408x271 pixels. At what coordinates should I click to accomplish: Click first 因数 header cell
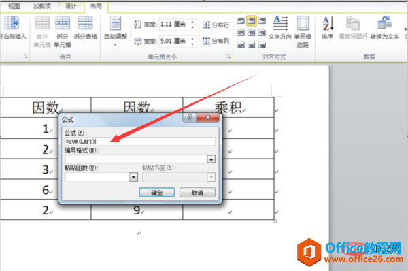46,108
